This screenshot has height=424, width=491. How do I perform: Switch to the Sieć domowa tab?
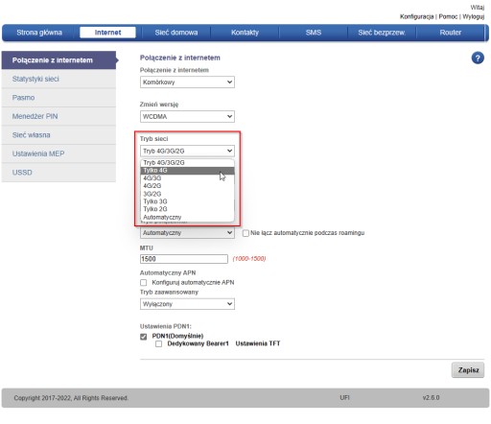pyautogui.click(x=176, y=33)
